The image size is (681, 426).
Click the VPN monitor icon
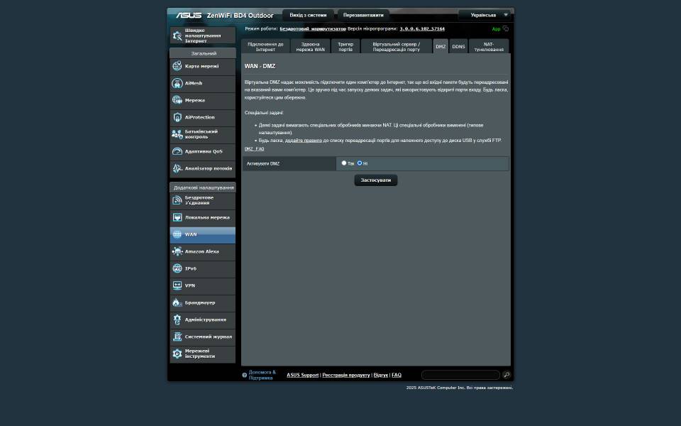pyautogui.click(x=177, y=285)
